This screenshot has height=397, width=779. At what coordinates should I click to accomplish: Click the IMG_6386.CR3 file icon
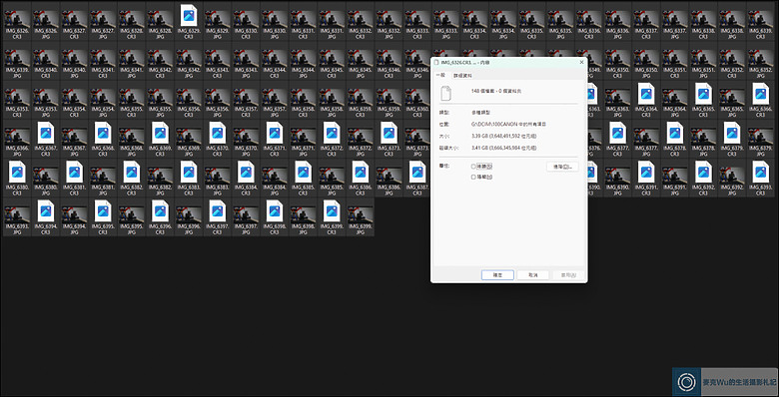[361, 172]
